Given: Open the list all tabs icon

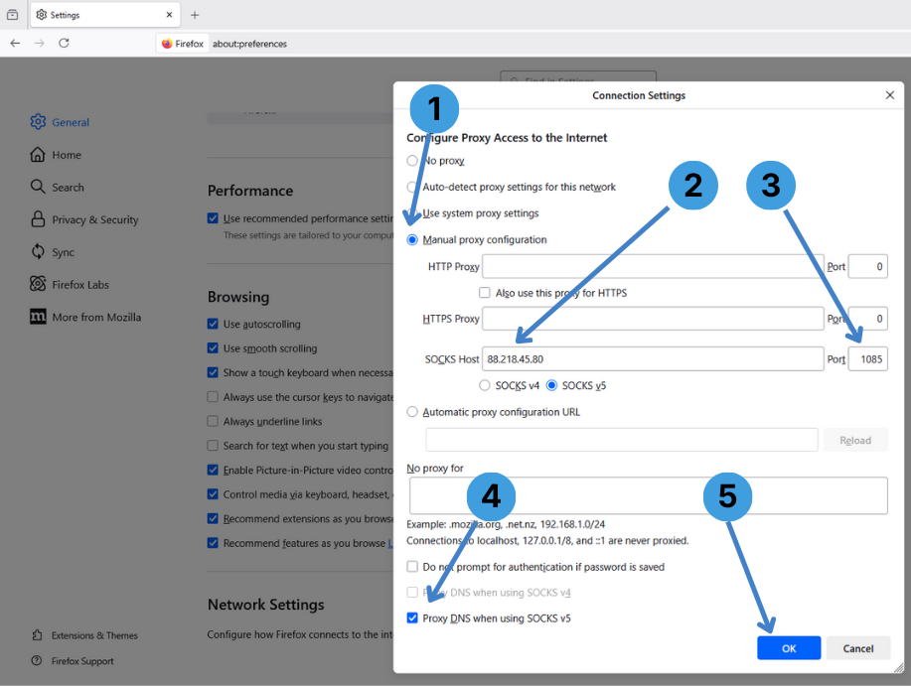Looking at the screenshot, I should tap(12, 15).
